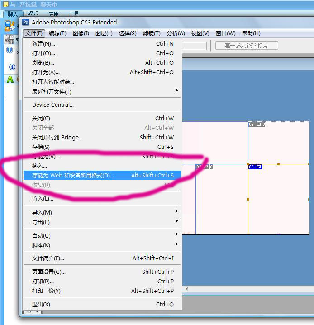314x325 pixels.
Task: Click 基于参考线的切片 button
Action: pos(247,46)
